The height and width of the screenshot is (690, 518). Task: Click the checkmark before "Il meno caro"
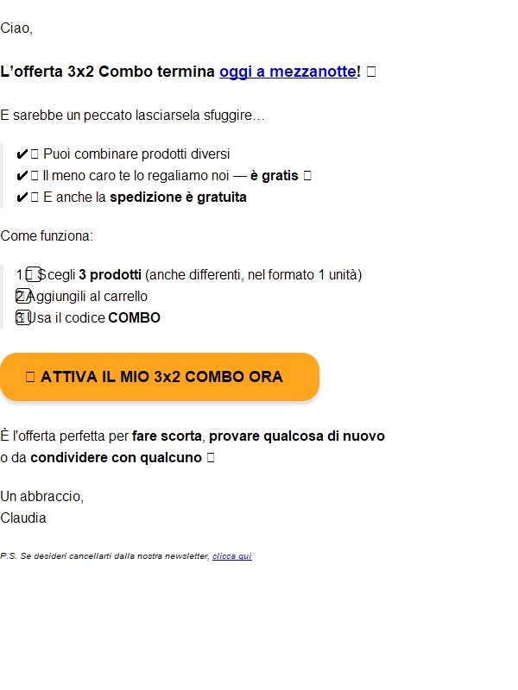click(x=22, y=176)
